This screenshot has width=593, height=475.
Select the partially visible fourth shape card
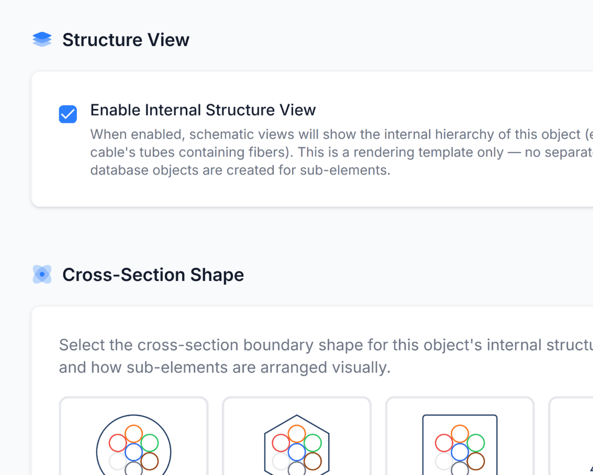[571, 436]
